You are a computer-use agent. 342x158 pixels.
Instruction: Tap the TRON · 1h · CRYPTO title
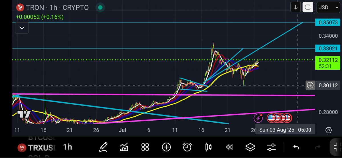(57, 8)
